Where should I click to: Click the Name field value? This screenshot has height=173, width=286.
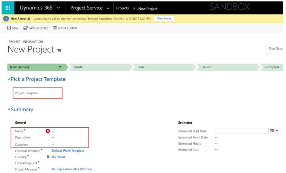53,131
